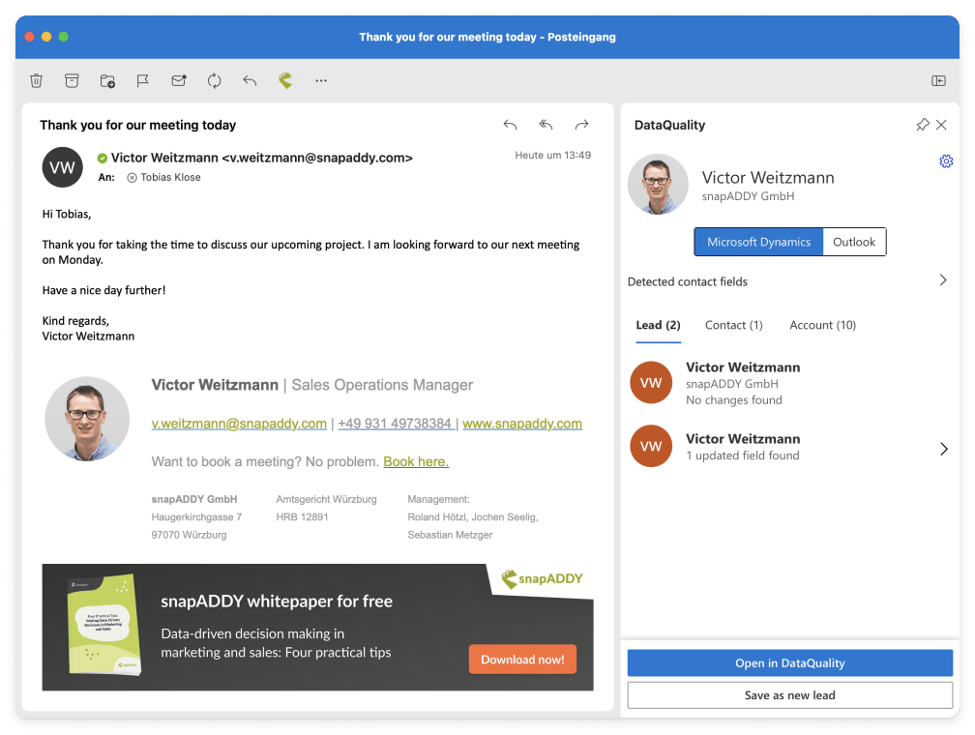Viewport: 975px width, 735px height.
Task: Click the Sales Operations Manager title
Action: click(x=382, y=385)
